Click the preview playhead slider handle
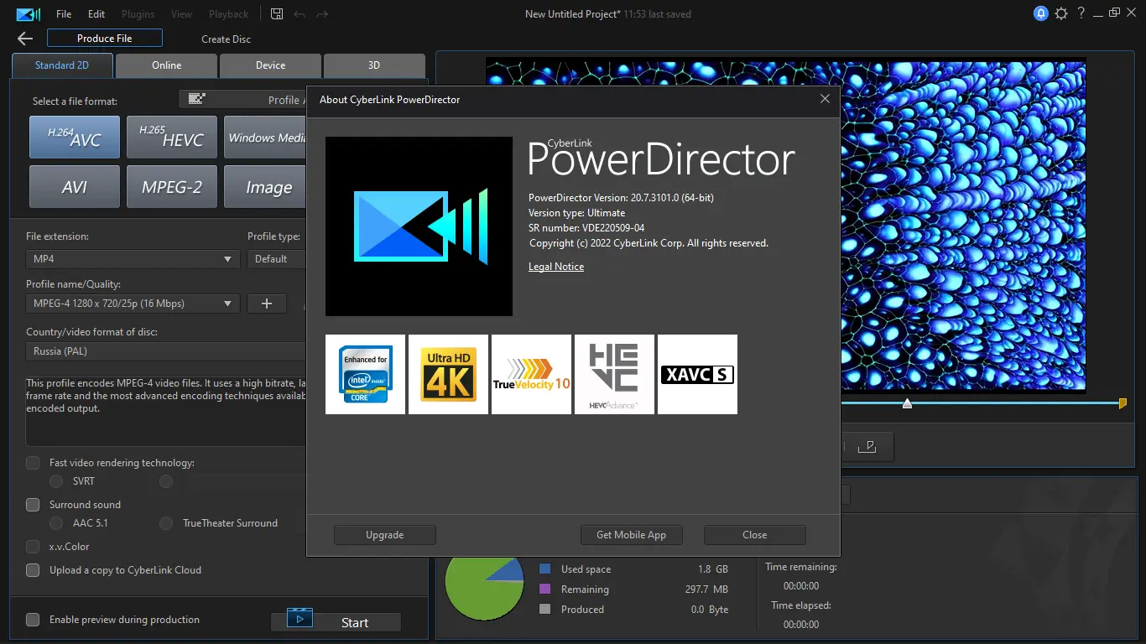 (907, 404)
